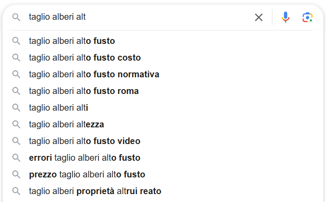Image resolution: width=326 pixels, height=202 pixels.
Task: Choose 'errori taglio alberi alto fusto'
Action: pyautogui.click(x=84, y=158)
